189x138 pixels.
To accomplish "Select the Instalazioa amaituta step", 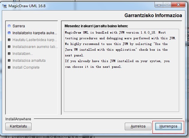I will coord(29,60).
